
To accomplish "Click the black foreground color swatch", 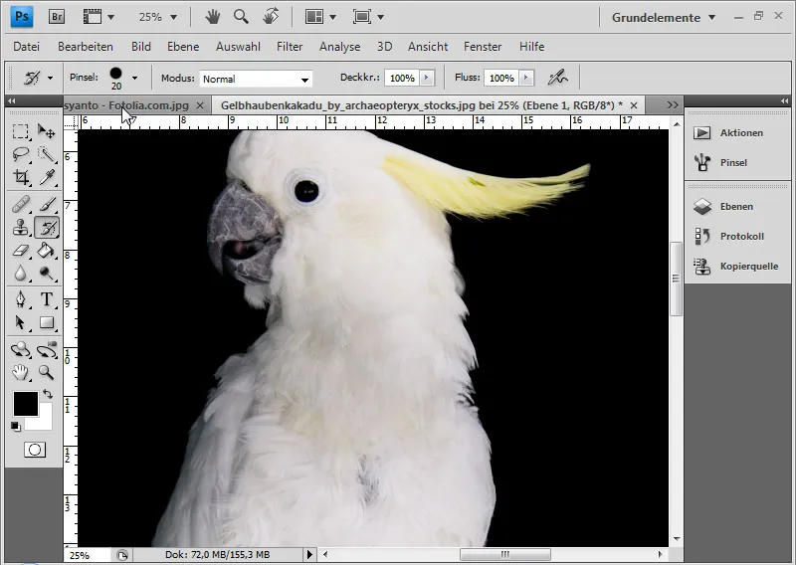I will coord(25,403).
